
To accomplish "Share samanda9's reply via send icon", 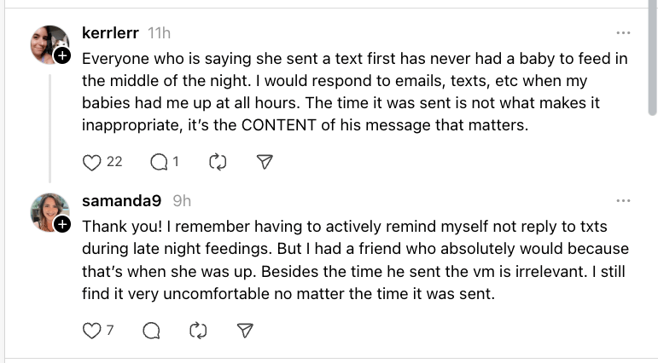I will pyautogui.click(x=245, y=331).
